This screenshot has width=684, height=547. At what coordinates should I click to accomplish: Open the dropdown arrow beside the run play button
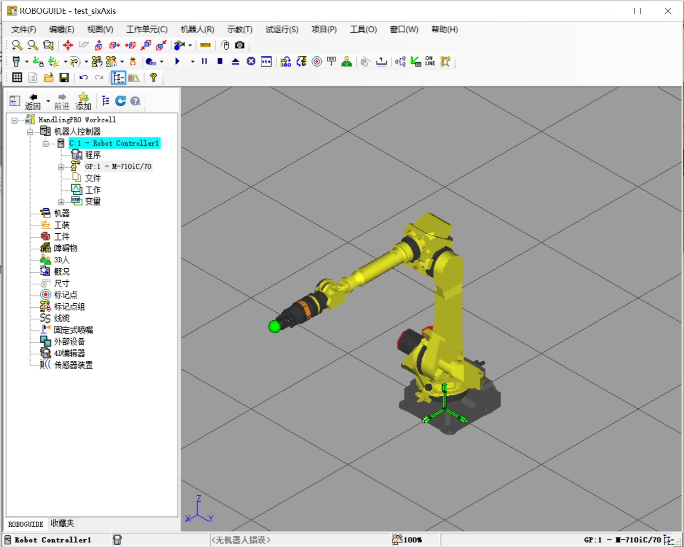[193, 62]
